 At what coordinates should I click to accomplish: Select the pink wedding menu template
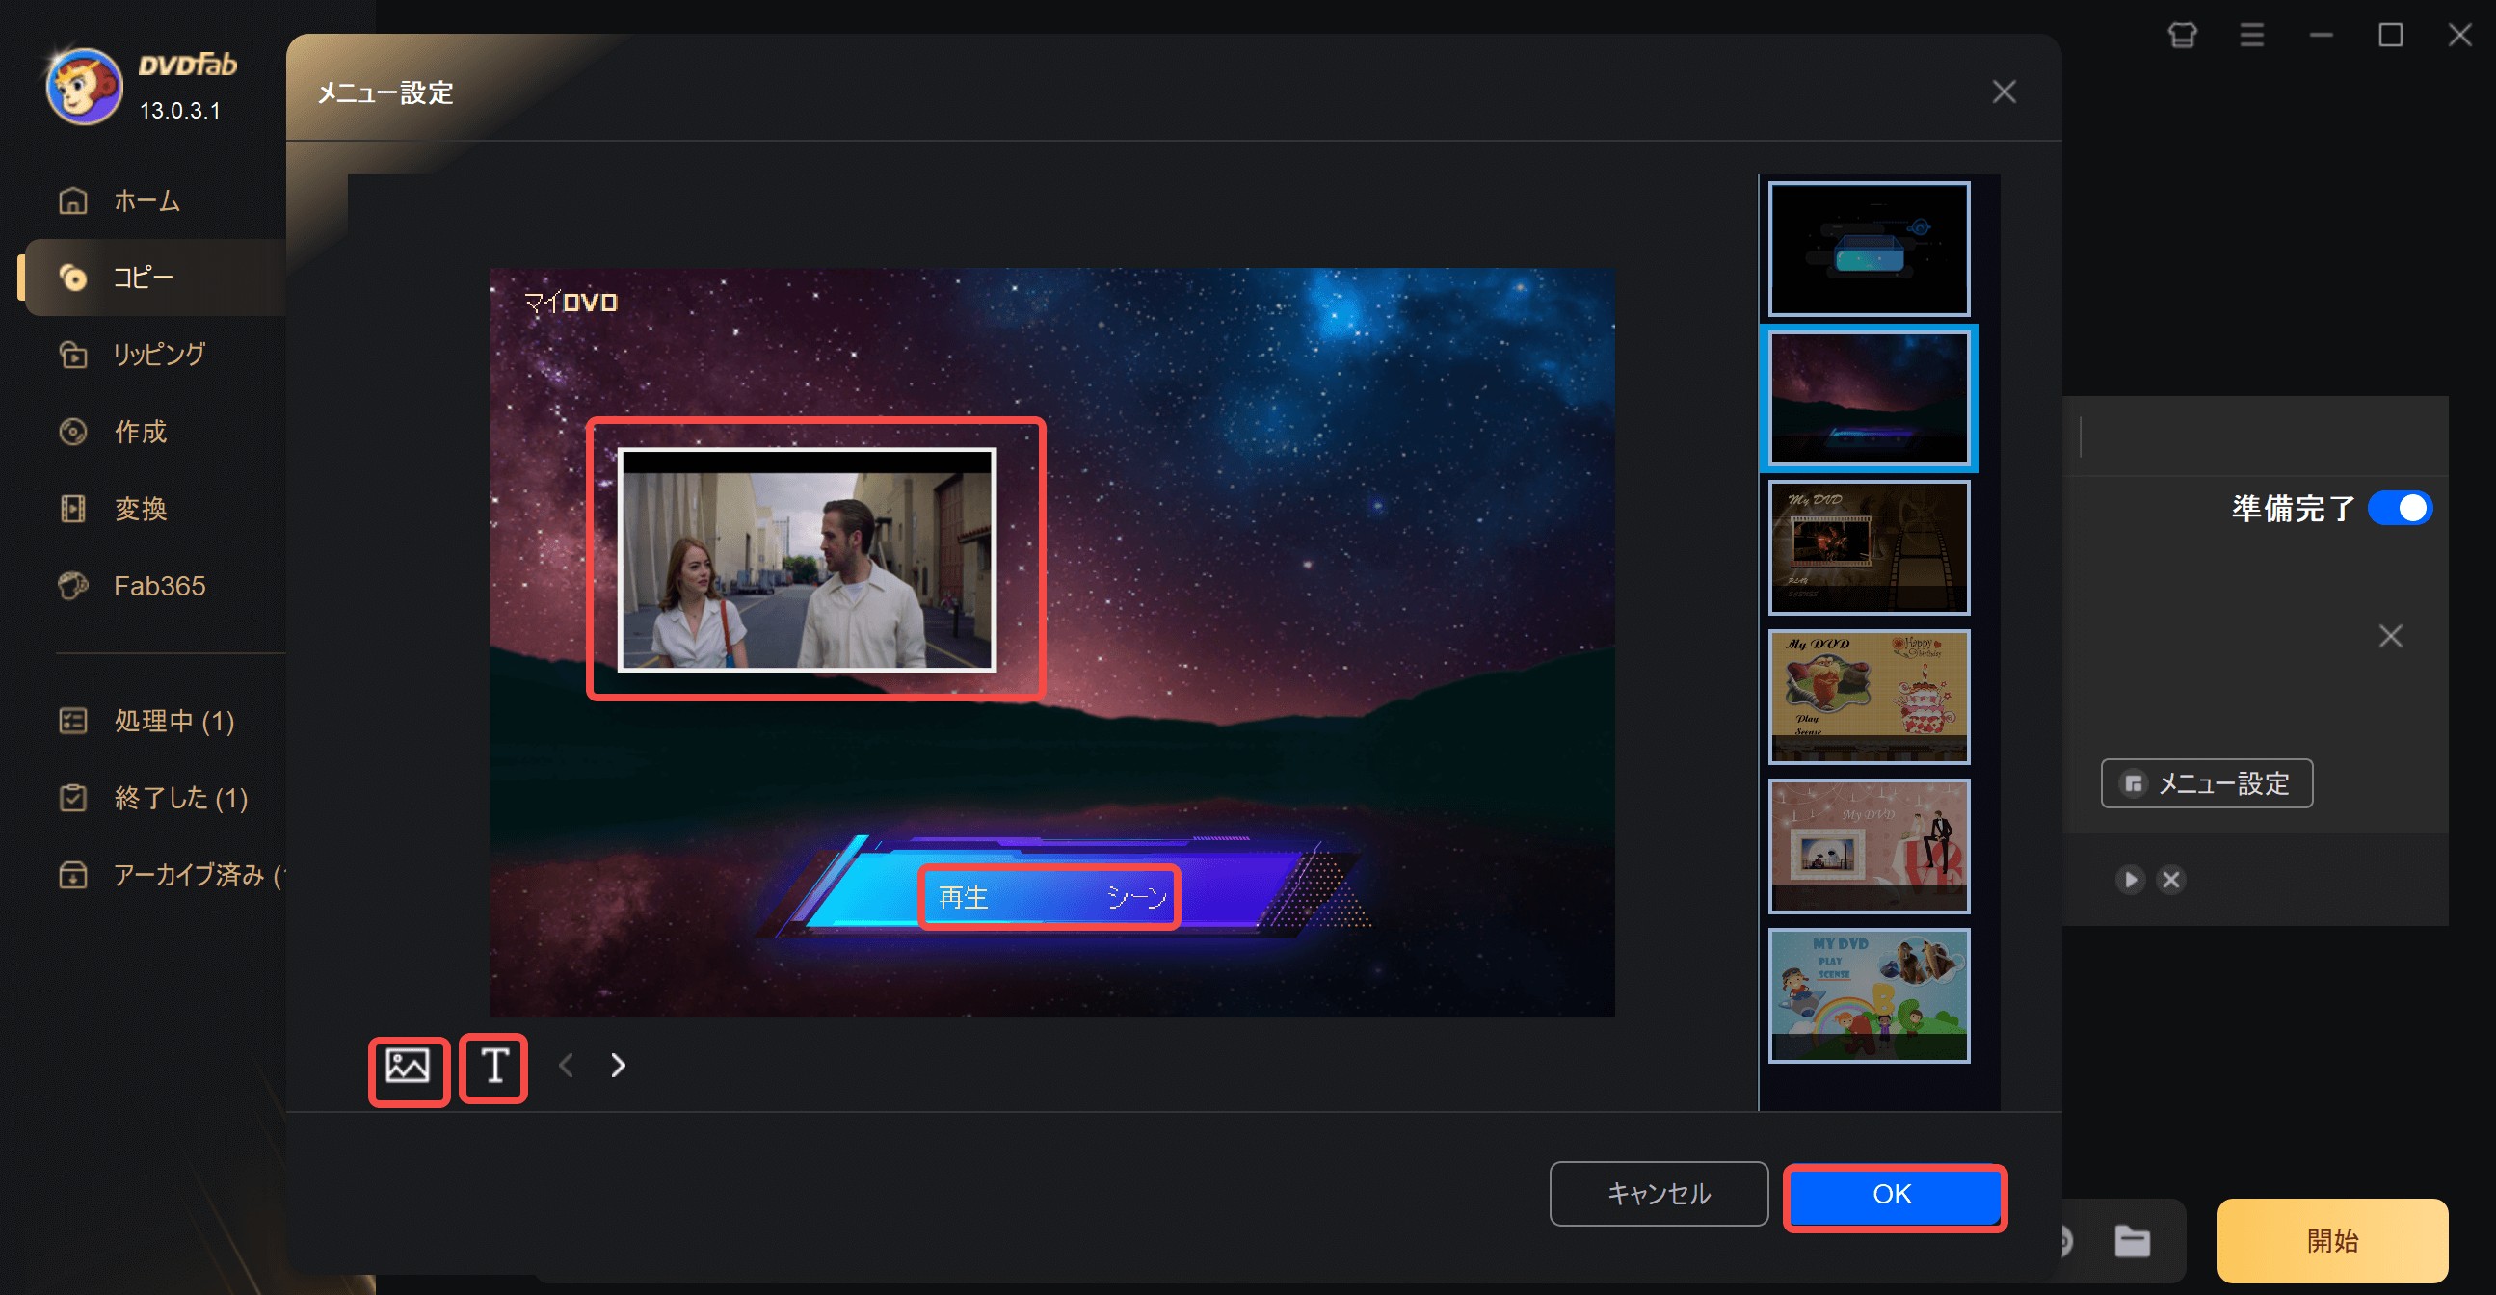(1869, 846)
